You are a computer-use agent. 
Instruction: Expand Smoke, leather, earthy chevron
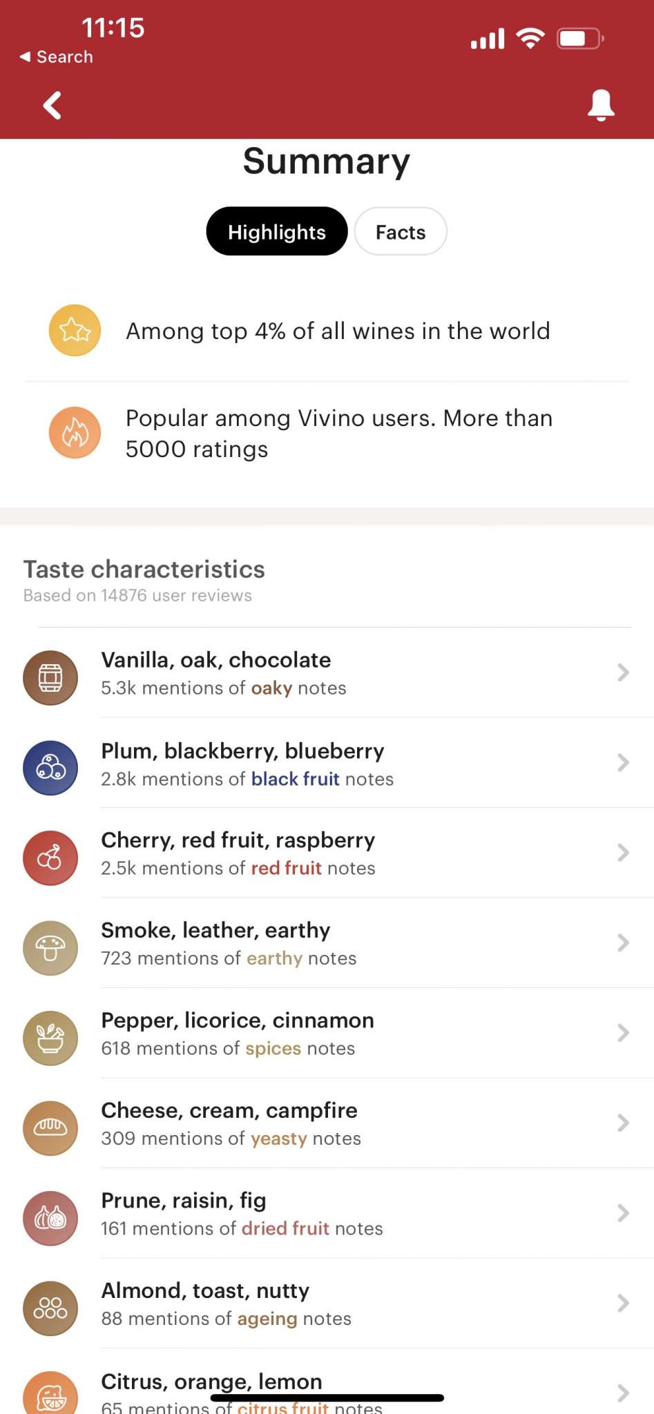click(x=623, y=942)
